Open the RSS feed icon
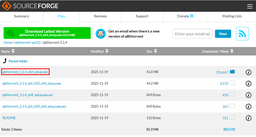Screen dimensions: 256x137 click(242, 34)
